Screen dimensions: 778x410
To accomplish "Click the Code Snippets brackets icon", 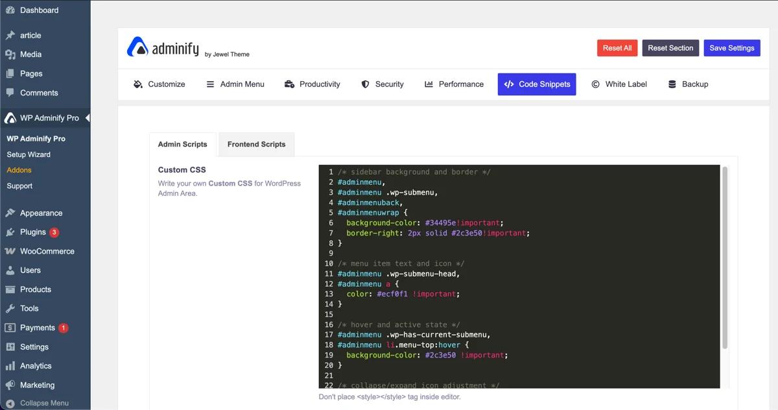I will tap(509, 84).
